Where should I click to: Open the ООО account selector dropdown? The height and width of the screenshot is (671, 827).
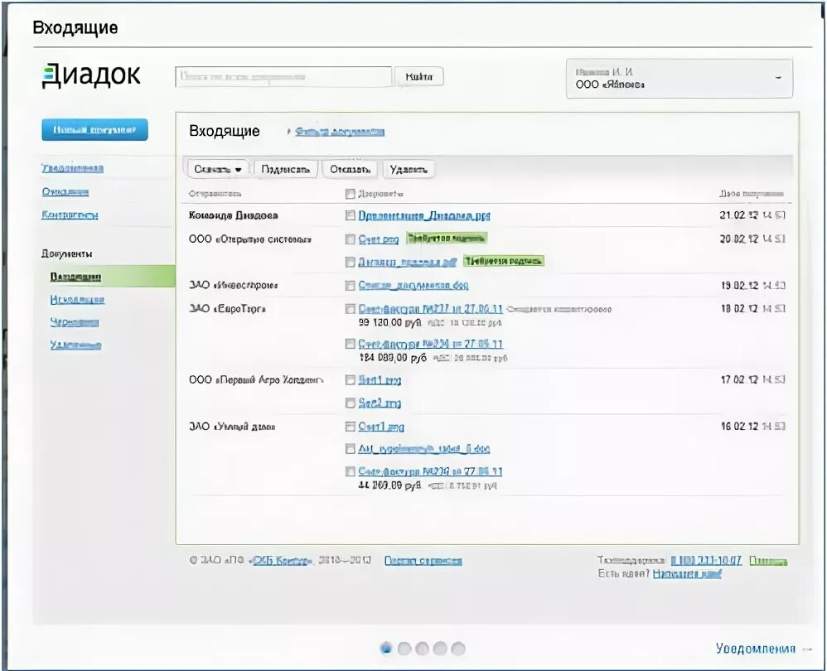click(x=679, y=79)
